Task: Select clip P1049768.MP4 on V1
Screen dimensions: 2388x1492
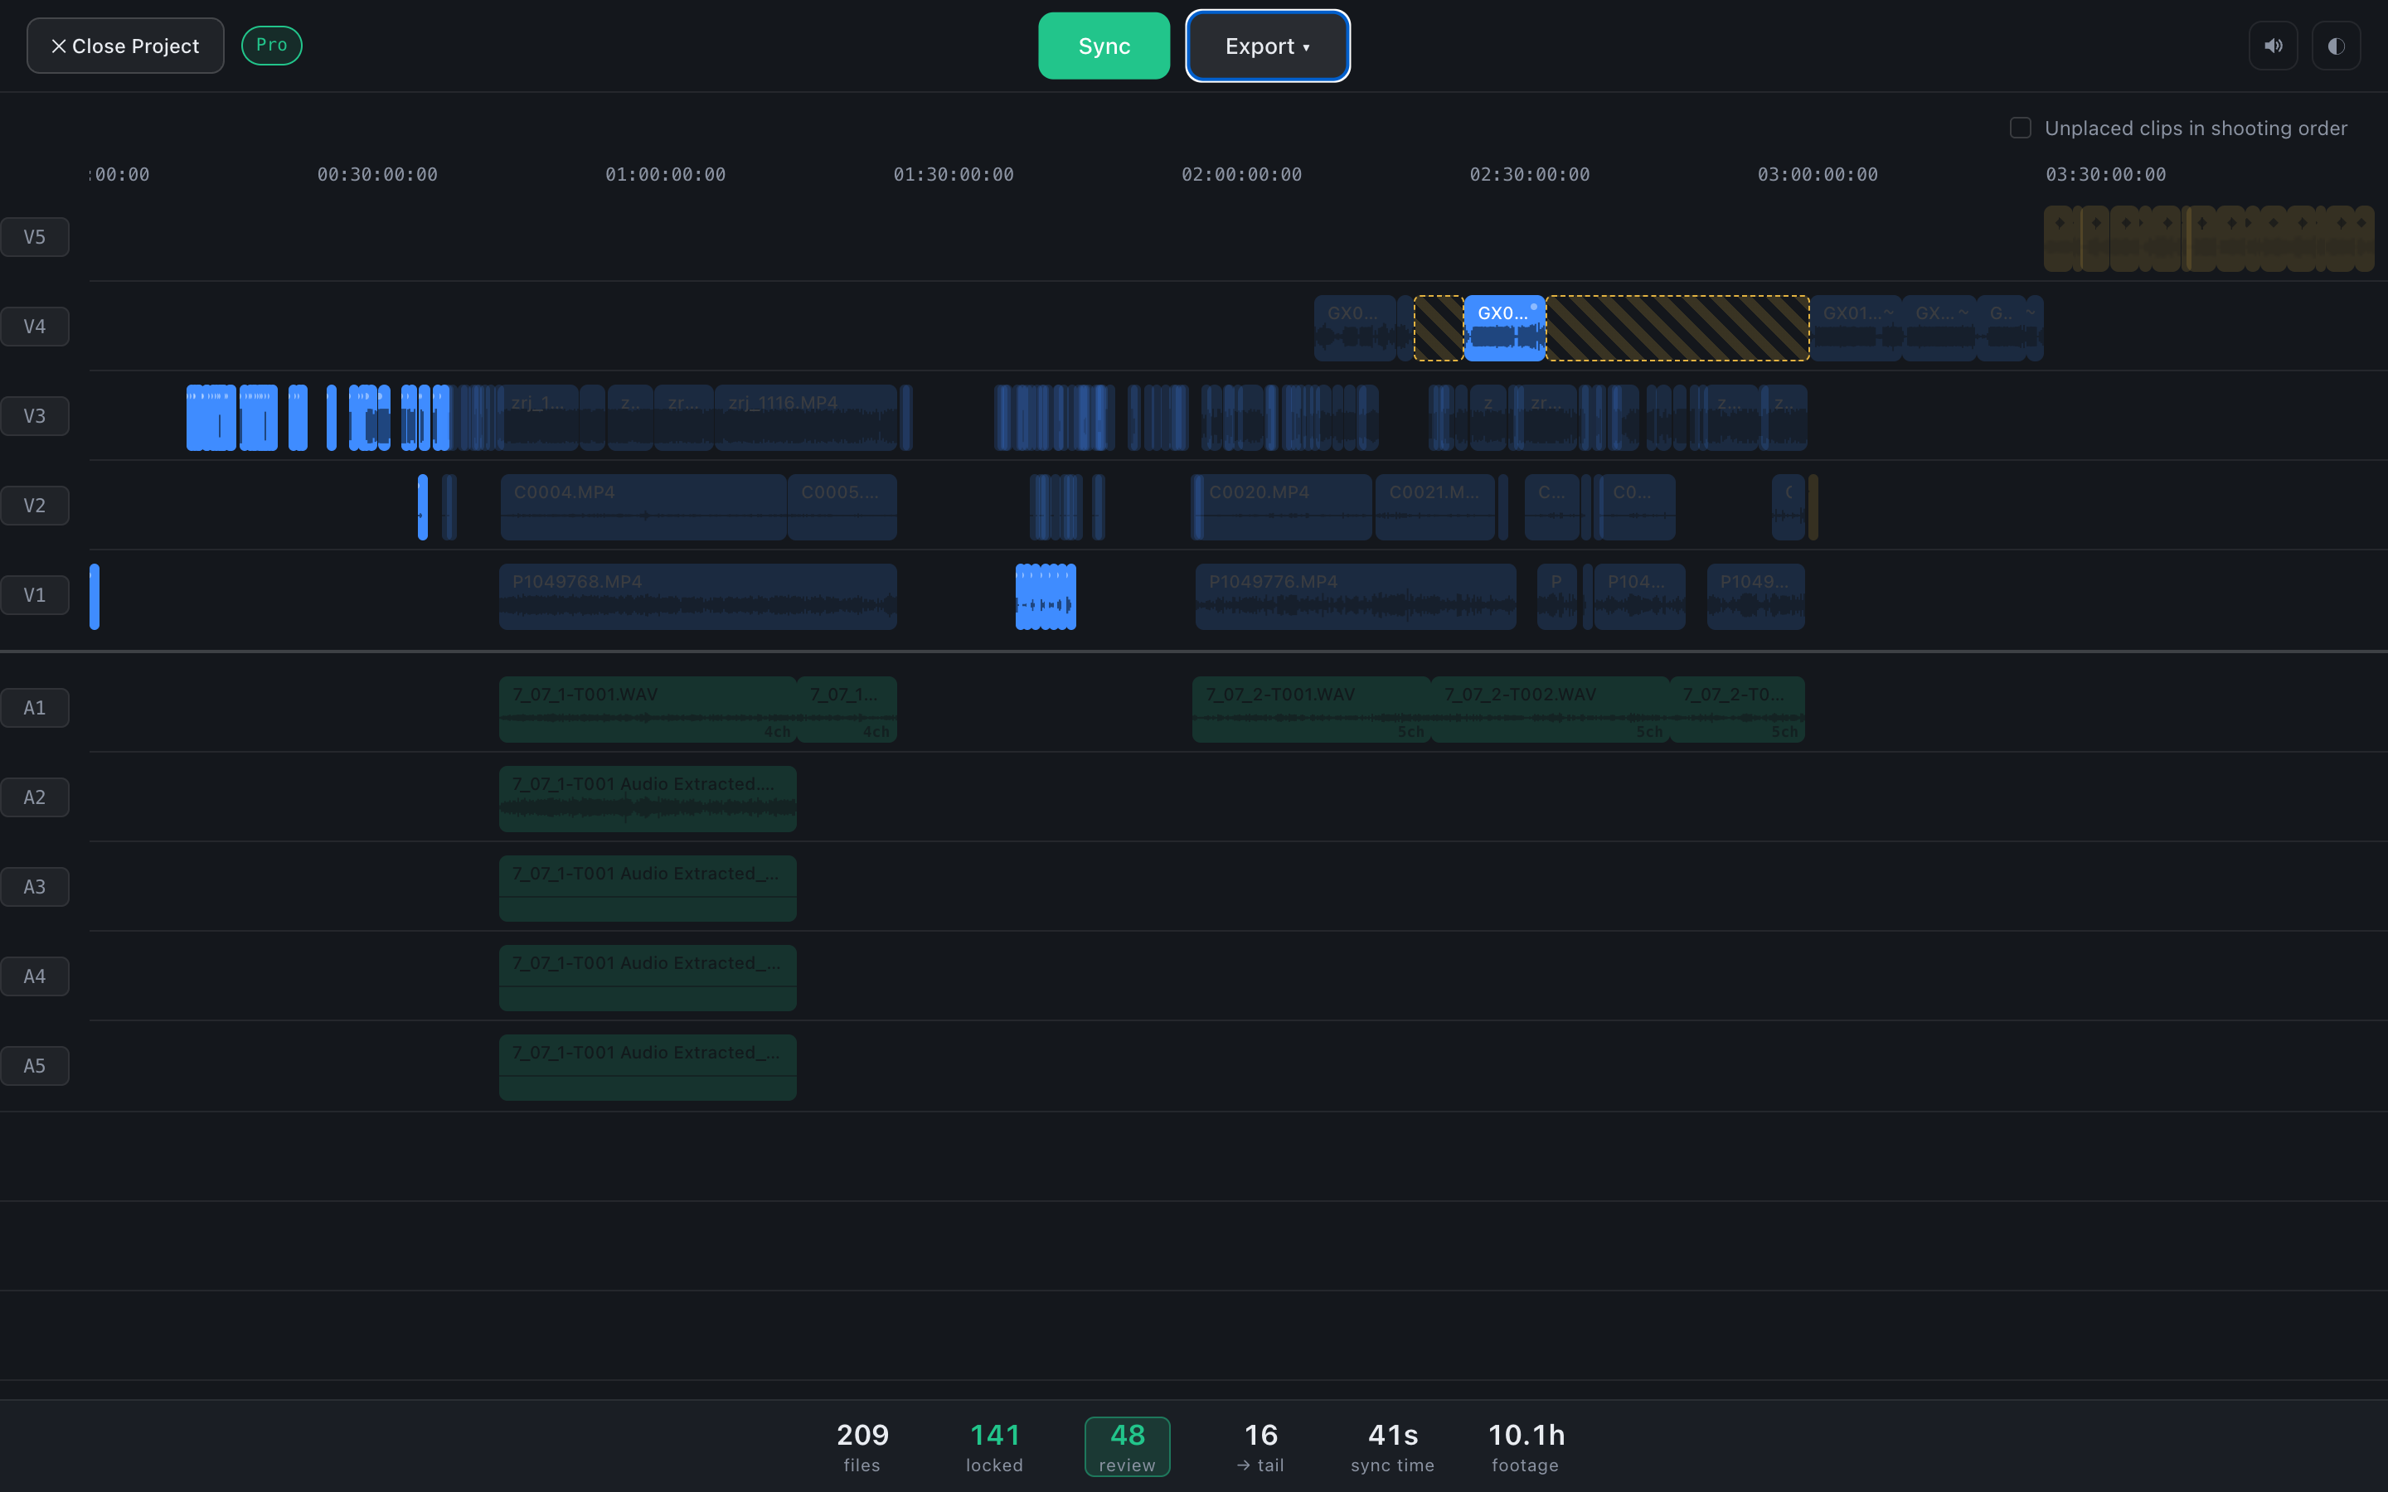Action: [697, 597]
